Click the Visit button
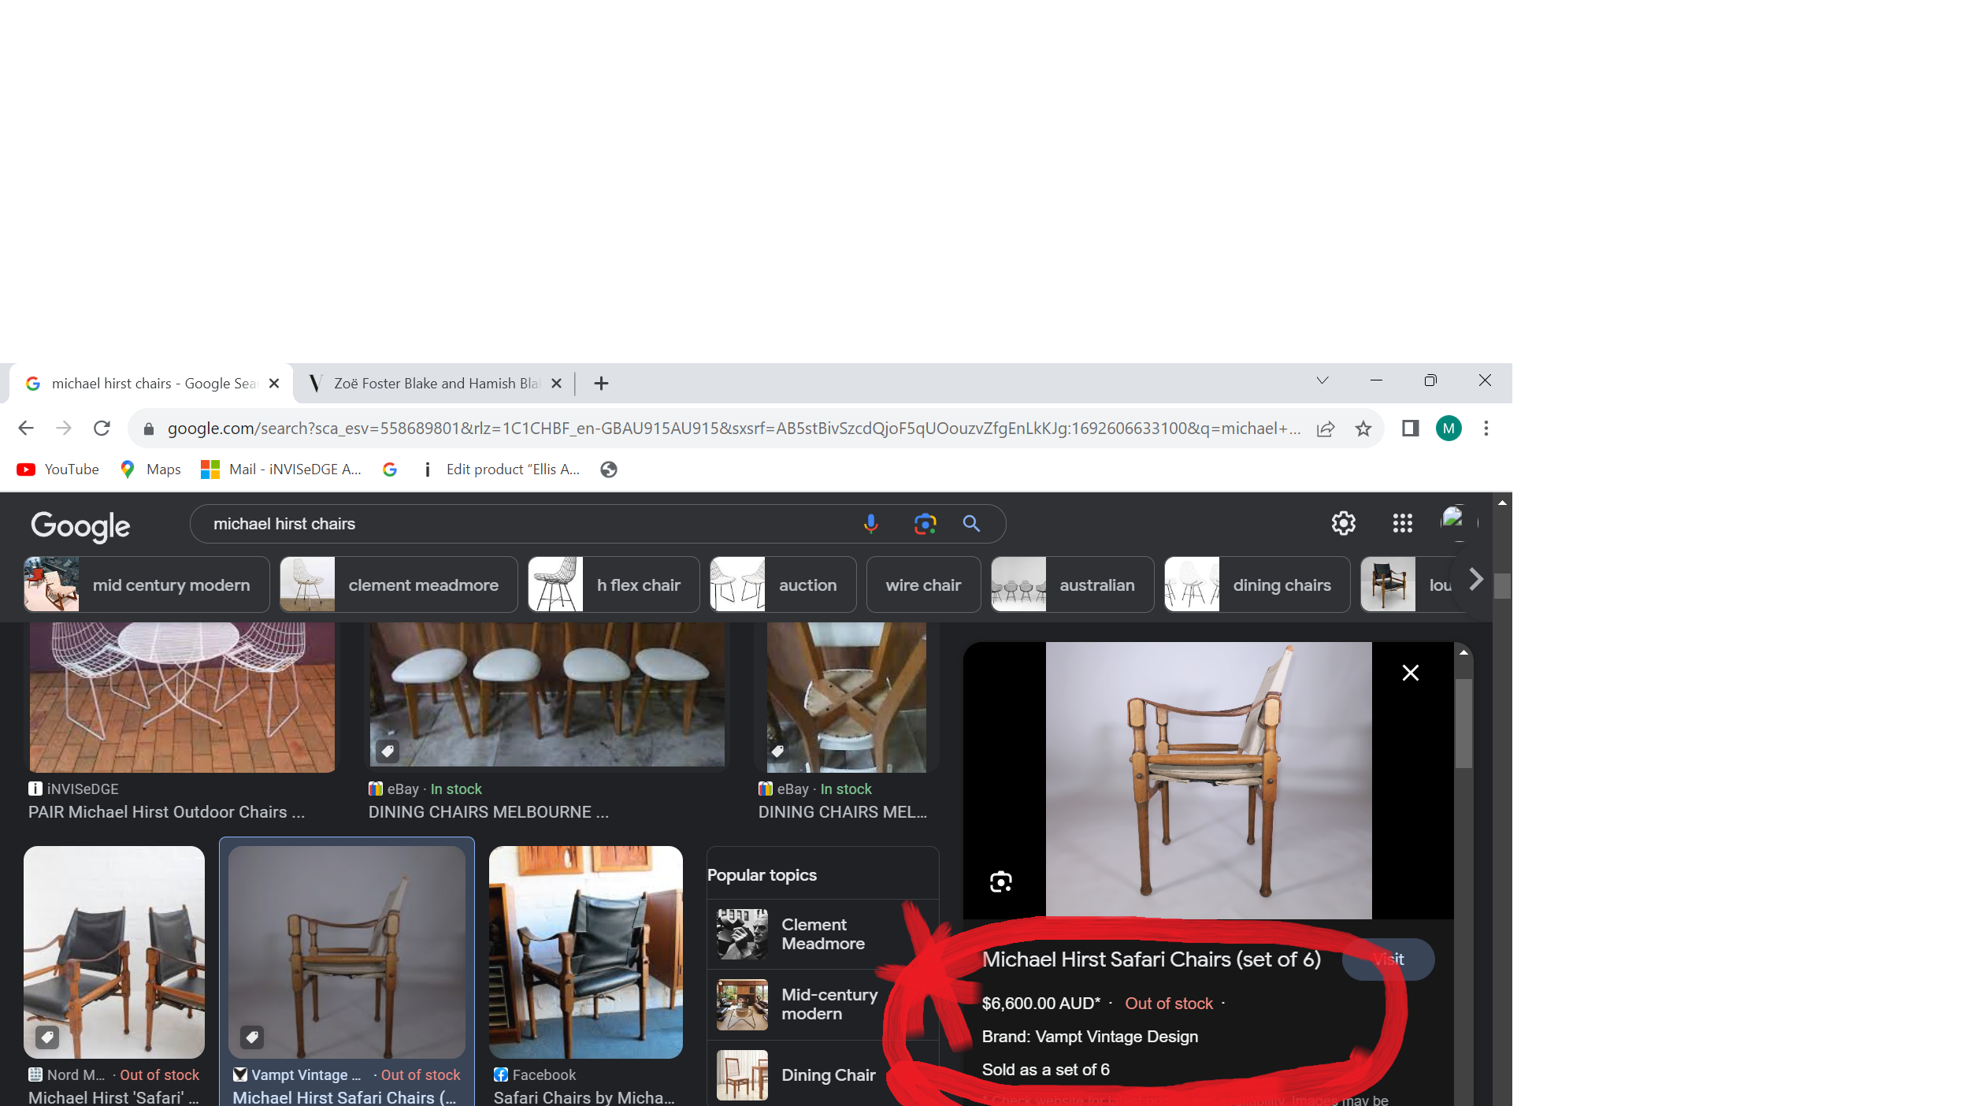The width and height of the screenshot is (1966, 1106). 1388,959
